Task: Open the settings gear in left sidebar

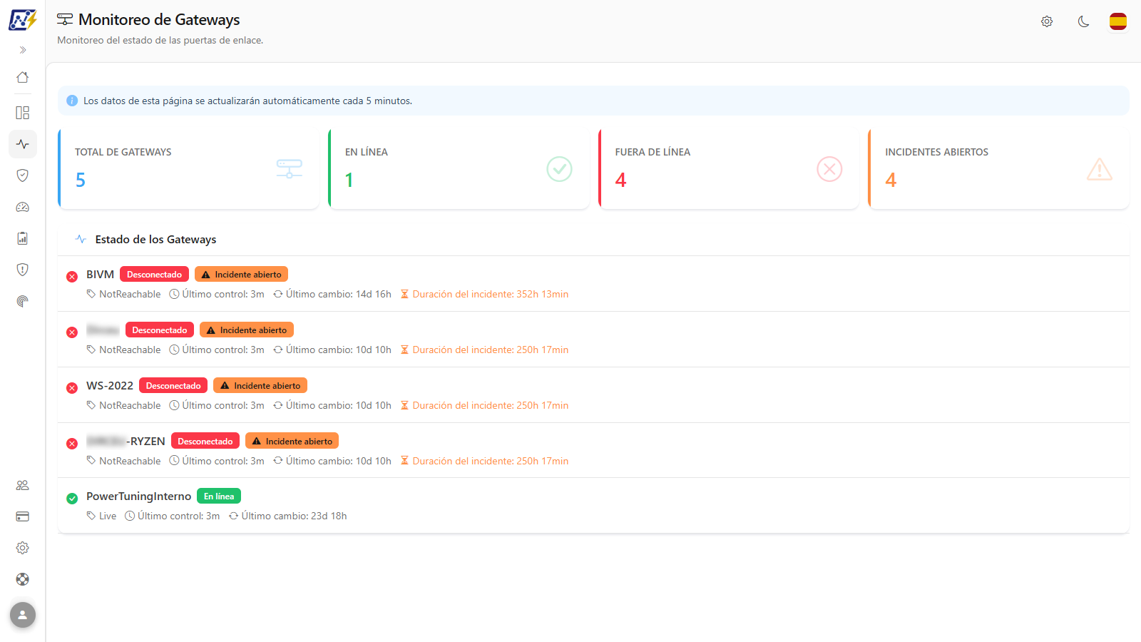Action: point(23,548)
